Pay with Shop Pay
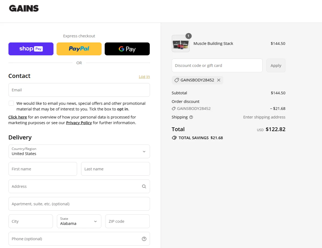This screenshot has height=248, width=322. (31, 49)
